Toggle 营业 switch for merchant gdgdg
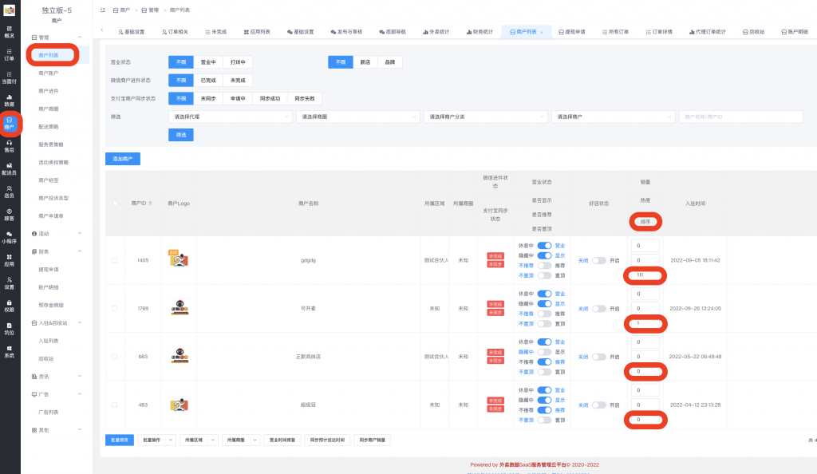 click(x=544, y=246)
